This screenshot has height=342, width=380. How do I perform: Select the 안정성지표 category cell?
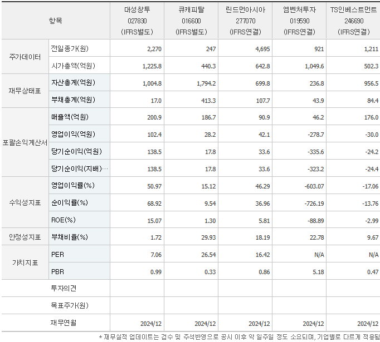coord(25,237)
